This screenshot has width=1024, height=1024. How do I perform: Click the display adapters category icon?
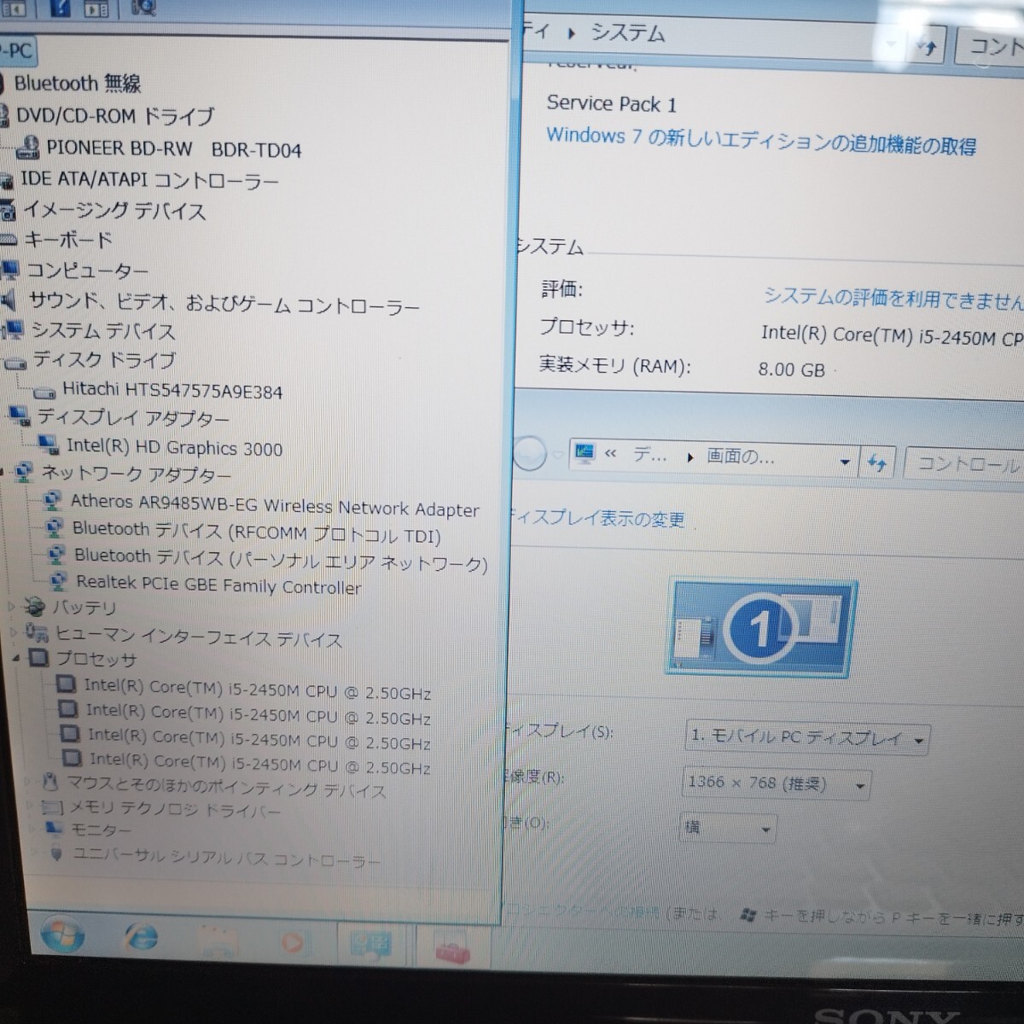[x=19, y=416]
